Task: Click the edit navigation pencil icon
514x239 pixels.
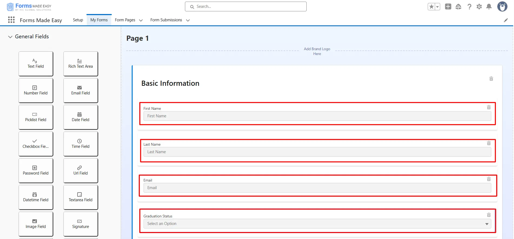Action: tap(506, 20)
